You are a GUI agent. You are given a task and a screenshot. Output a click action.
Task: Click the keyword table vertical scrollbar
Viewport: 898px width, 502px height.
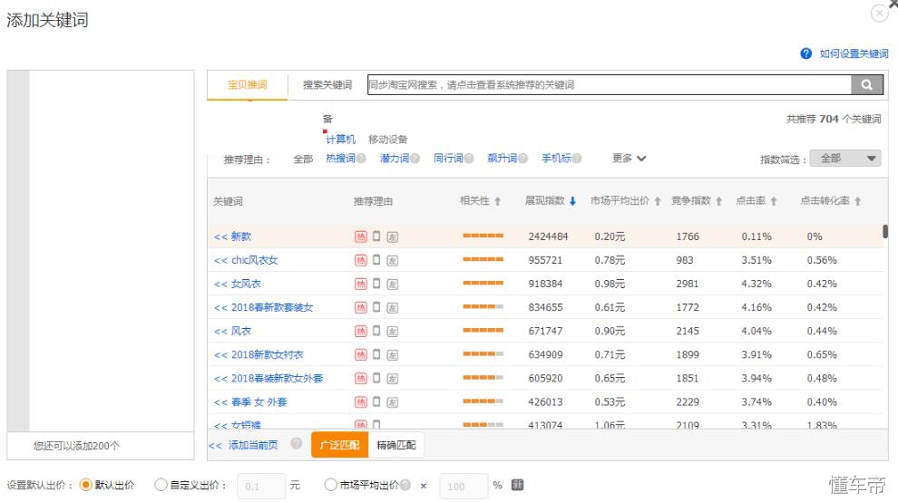(x=885, y=231)
